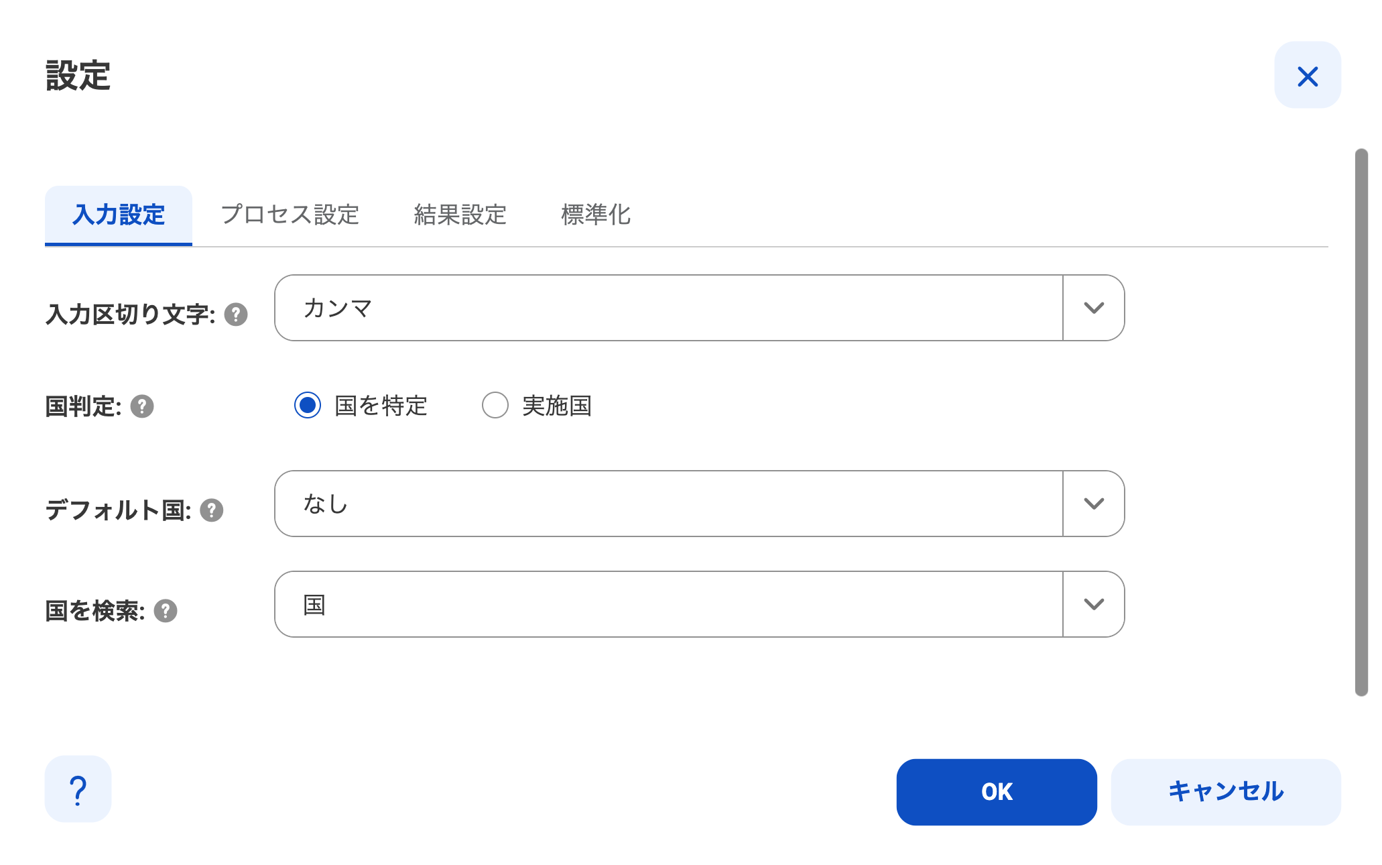The image size is (1382, 865).
Task: Close the 設定 dialog with the X icon
Action: pos(1307,75)
